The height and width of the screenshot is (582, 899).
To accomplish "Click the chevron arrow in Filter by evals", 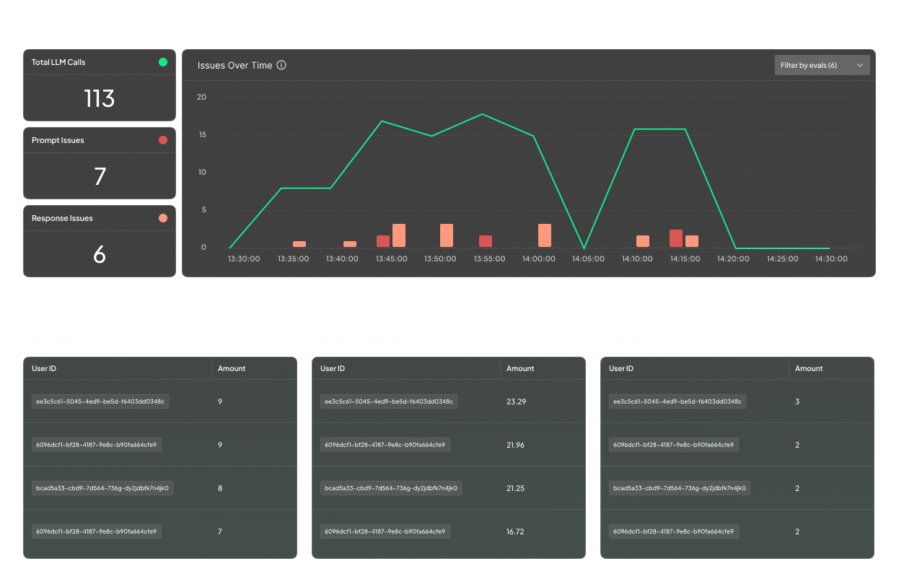I will (x=860, y=65).
